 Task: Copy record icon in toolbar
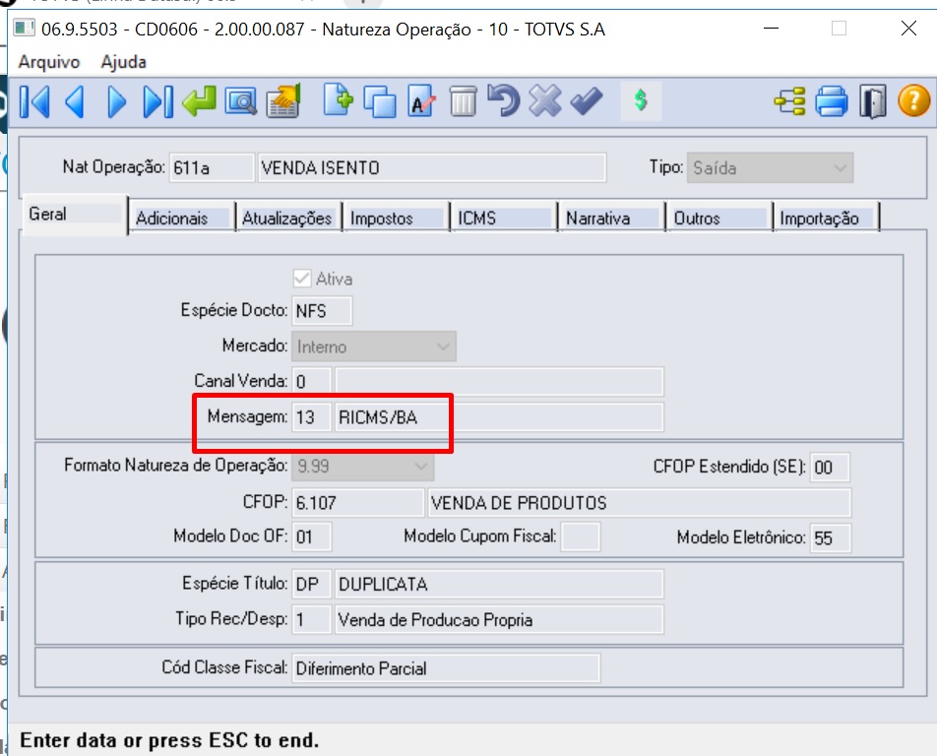tap(380, 101)
